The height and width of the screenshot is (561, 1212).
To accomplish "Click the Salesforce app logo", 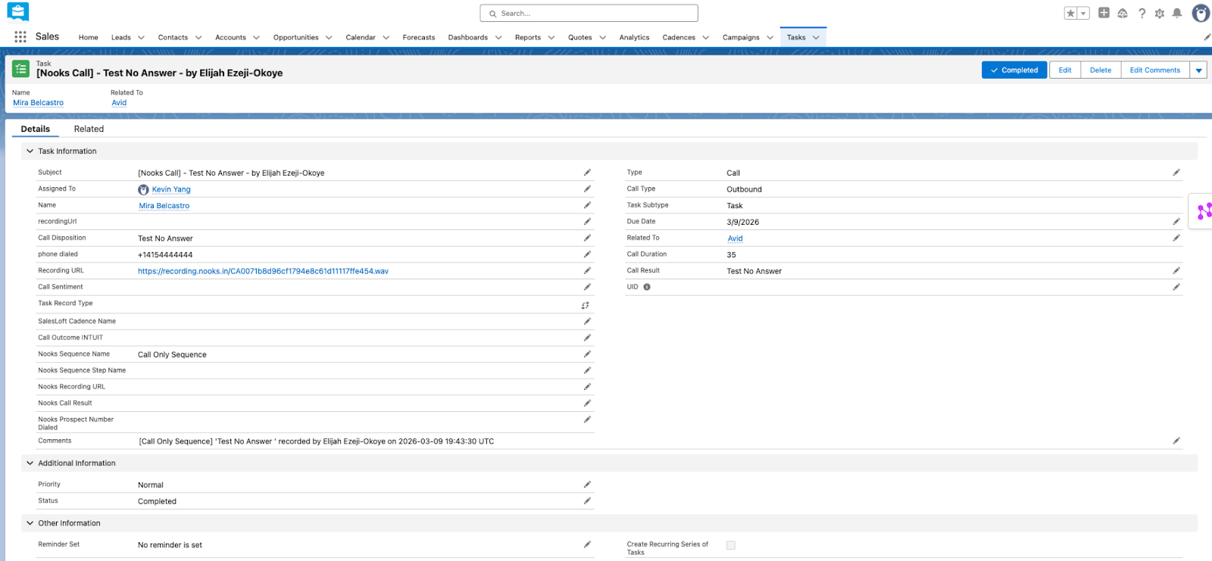I will coord(17,11).
